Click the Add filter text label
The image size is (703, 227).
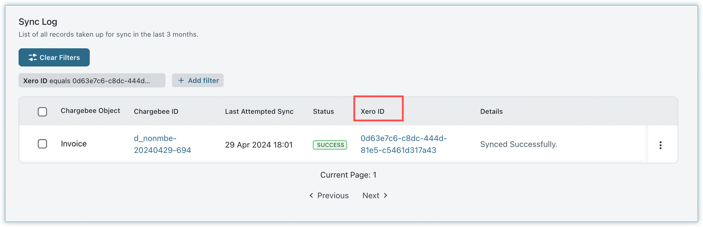[x=203, y=80]
